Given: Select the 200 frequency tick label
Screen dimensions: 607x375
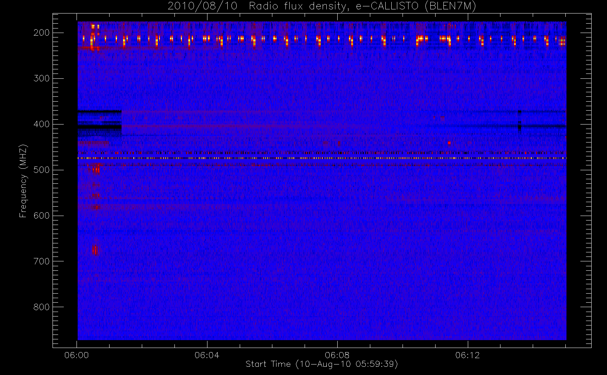Looking at the screenshot, I should 42,33.
